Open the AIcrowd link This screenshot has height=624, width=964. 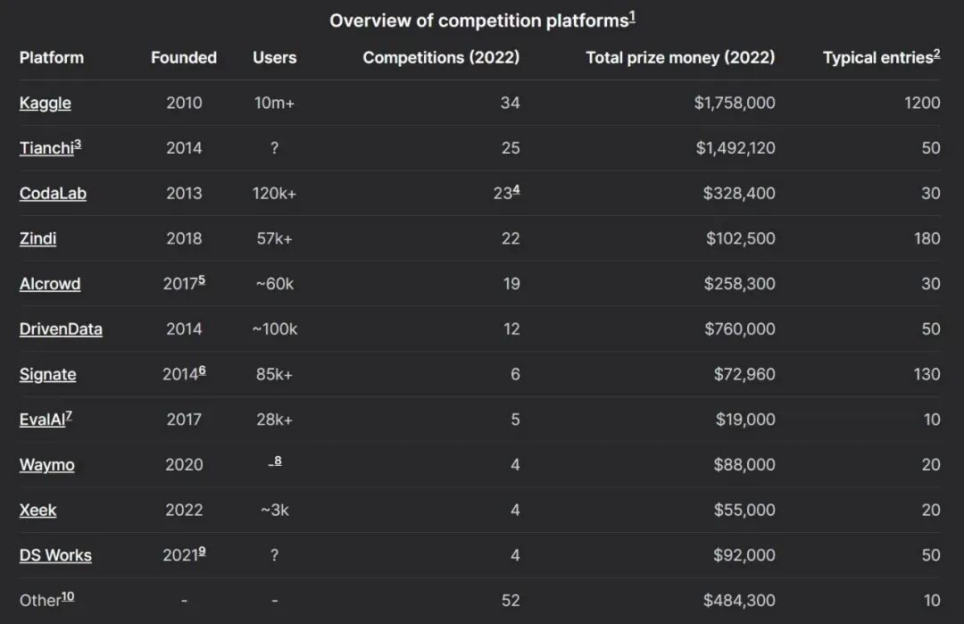50,284
